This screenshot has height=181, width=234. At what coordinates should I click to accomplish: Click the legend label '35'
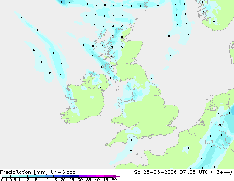(89, 180)
